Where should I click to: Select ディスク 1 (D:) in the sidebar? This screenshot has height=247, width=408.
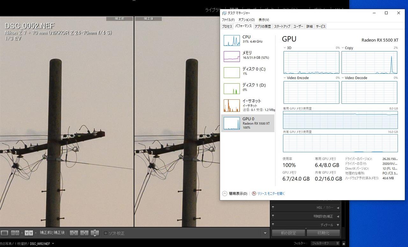coord(248,88)
